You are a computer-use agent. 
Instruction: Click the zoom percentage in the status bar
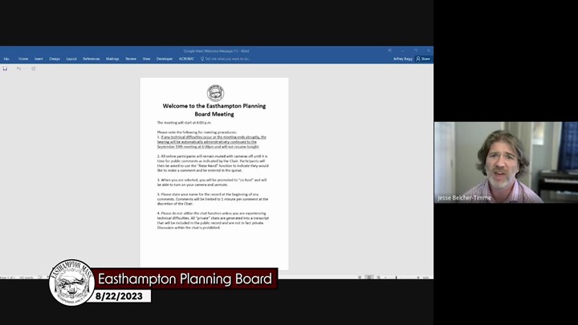[x=426, y=277]
